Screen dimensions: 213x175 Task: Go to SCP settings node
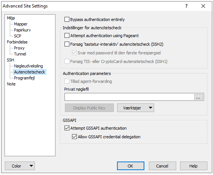(x=18, y=36)
